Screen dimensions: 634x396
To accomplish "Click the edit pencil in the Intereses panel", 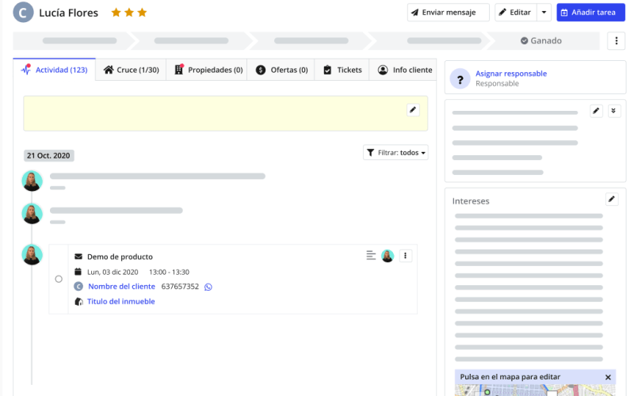I will (612, 200).
